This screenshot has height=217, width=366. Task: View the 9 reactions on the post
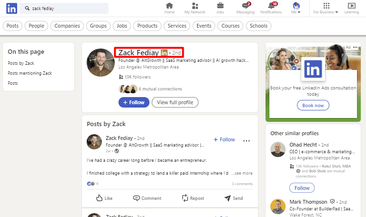coord(93,184)
